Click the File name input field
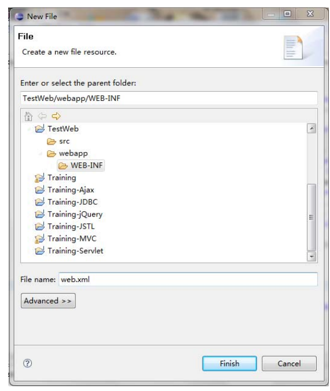The height and width of the screenshot is (391, 330). pos(188,279)
